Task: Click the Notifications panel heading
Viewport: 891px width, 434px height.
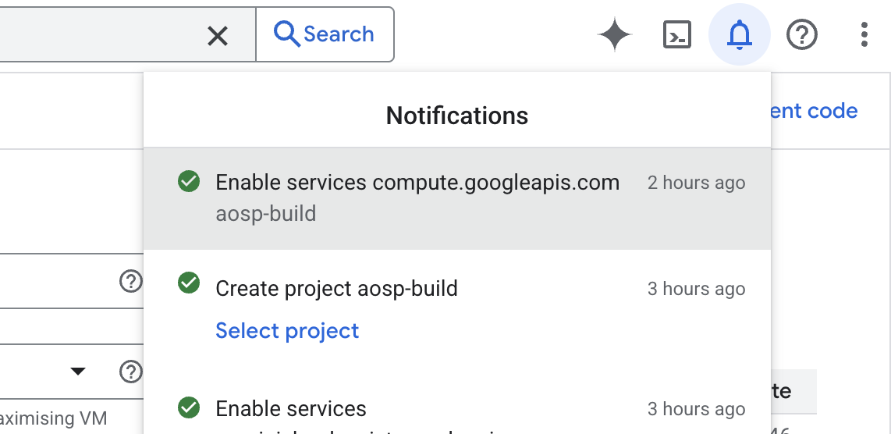Action: pos(457,116)
